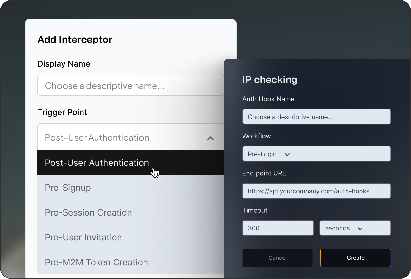This screenshot has width=411, height=279.
Task: Click the Timeout value field showing 300
Action: (x=278, y=228)
